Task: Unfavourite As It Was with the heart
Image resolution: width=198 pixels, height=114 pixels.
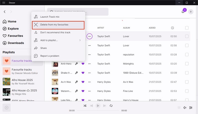Action: (x=83, y=82)
